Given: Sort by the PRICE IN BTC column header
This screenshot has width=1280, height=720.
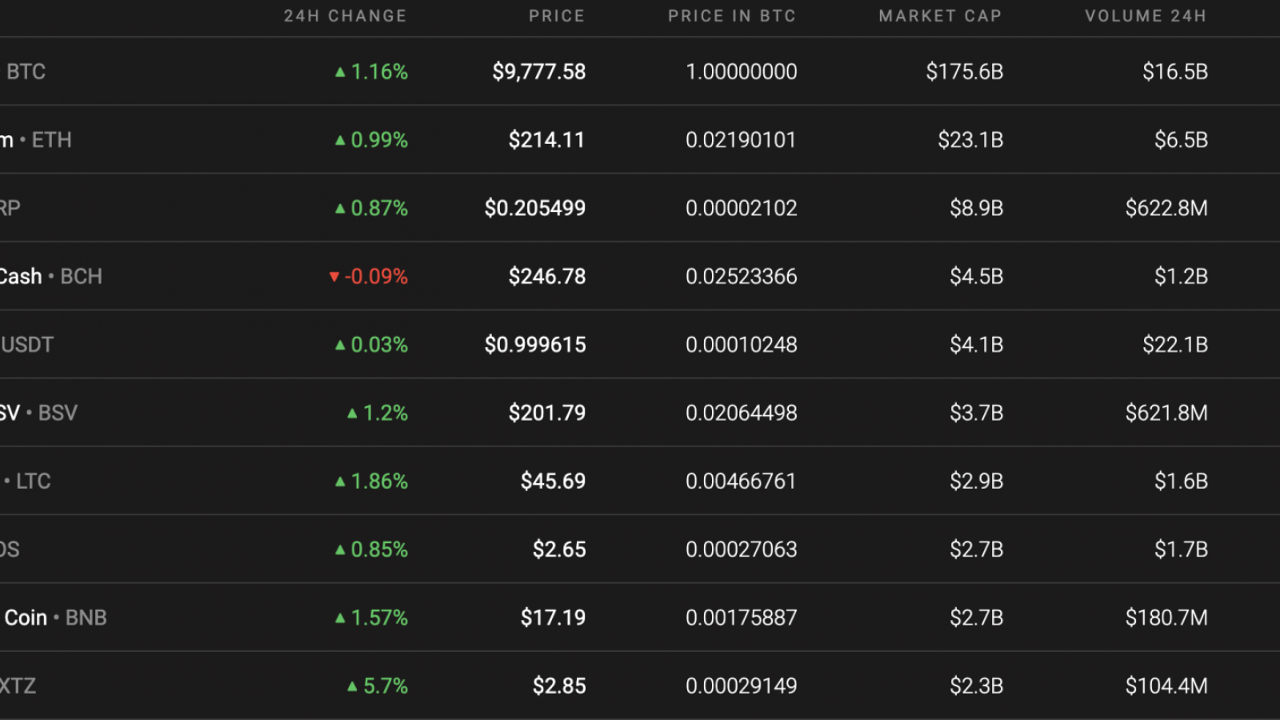Looking at the screenshot, I should pyautogui.click(x=732, y=16).
